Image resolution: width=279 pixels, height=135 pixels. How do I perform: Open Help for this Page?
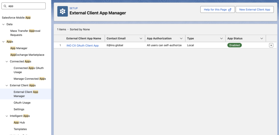click(x=217, y=10)
